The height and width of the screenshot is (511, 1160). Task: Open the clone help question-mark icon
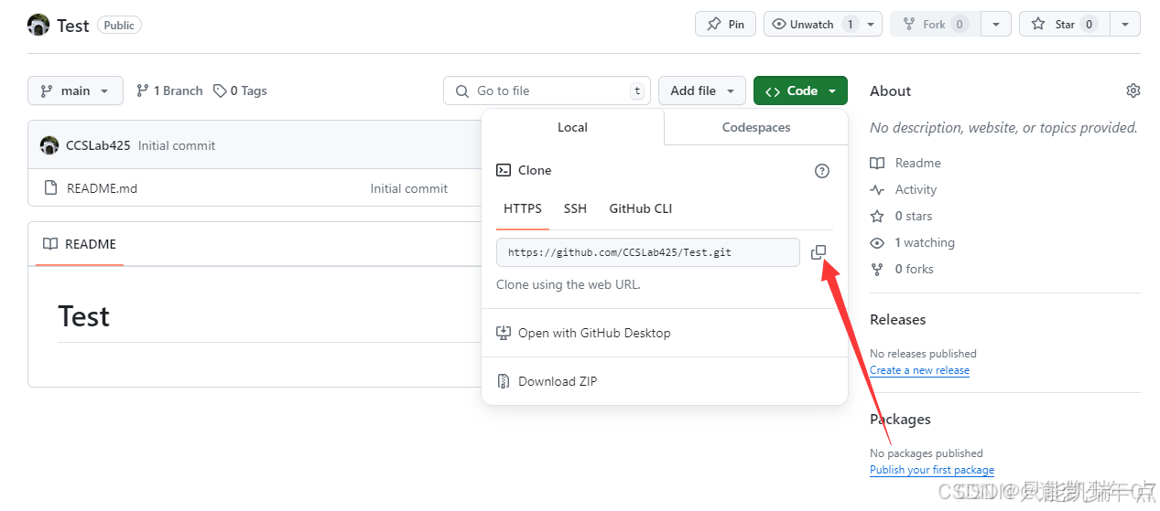(822, 171)
